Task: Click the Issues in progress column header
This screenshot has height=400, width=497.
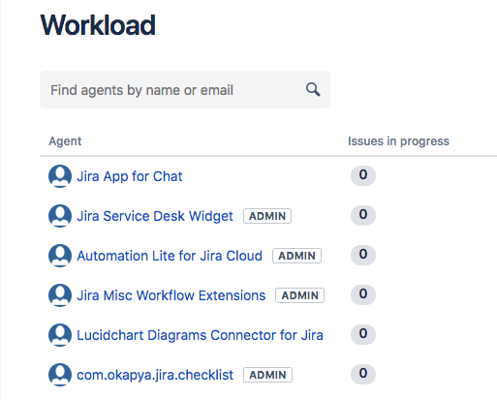Action: (398, 141)
